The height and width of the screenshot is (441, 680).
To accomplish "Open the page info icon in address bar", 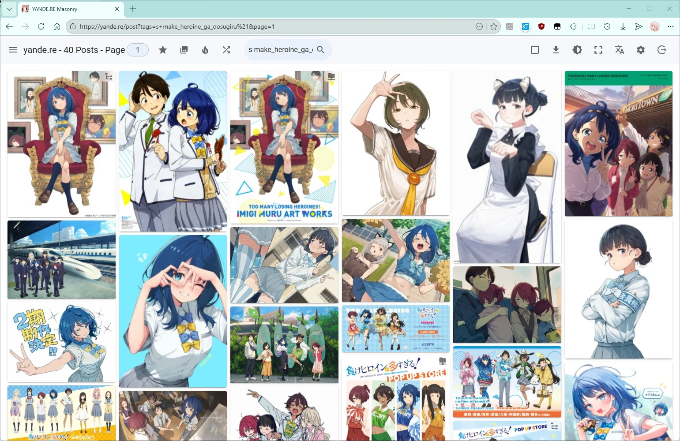I will point(73,26).
